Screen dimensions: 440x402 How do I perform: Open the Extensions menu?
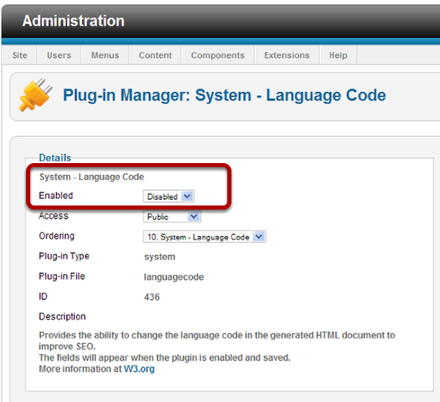(287, 55)
